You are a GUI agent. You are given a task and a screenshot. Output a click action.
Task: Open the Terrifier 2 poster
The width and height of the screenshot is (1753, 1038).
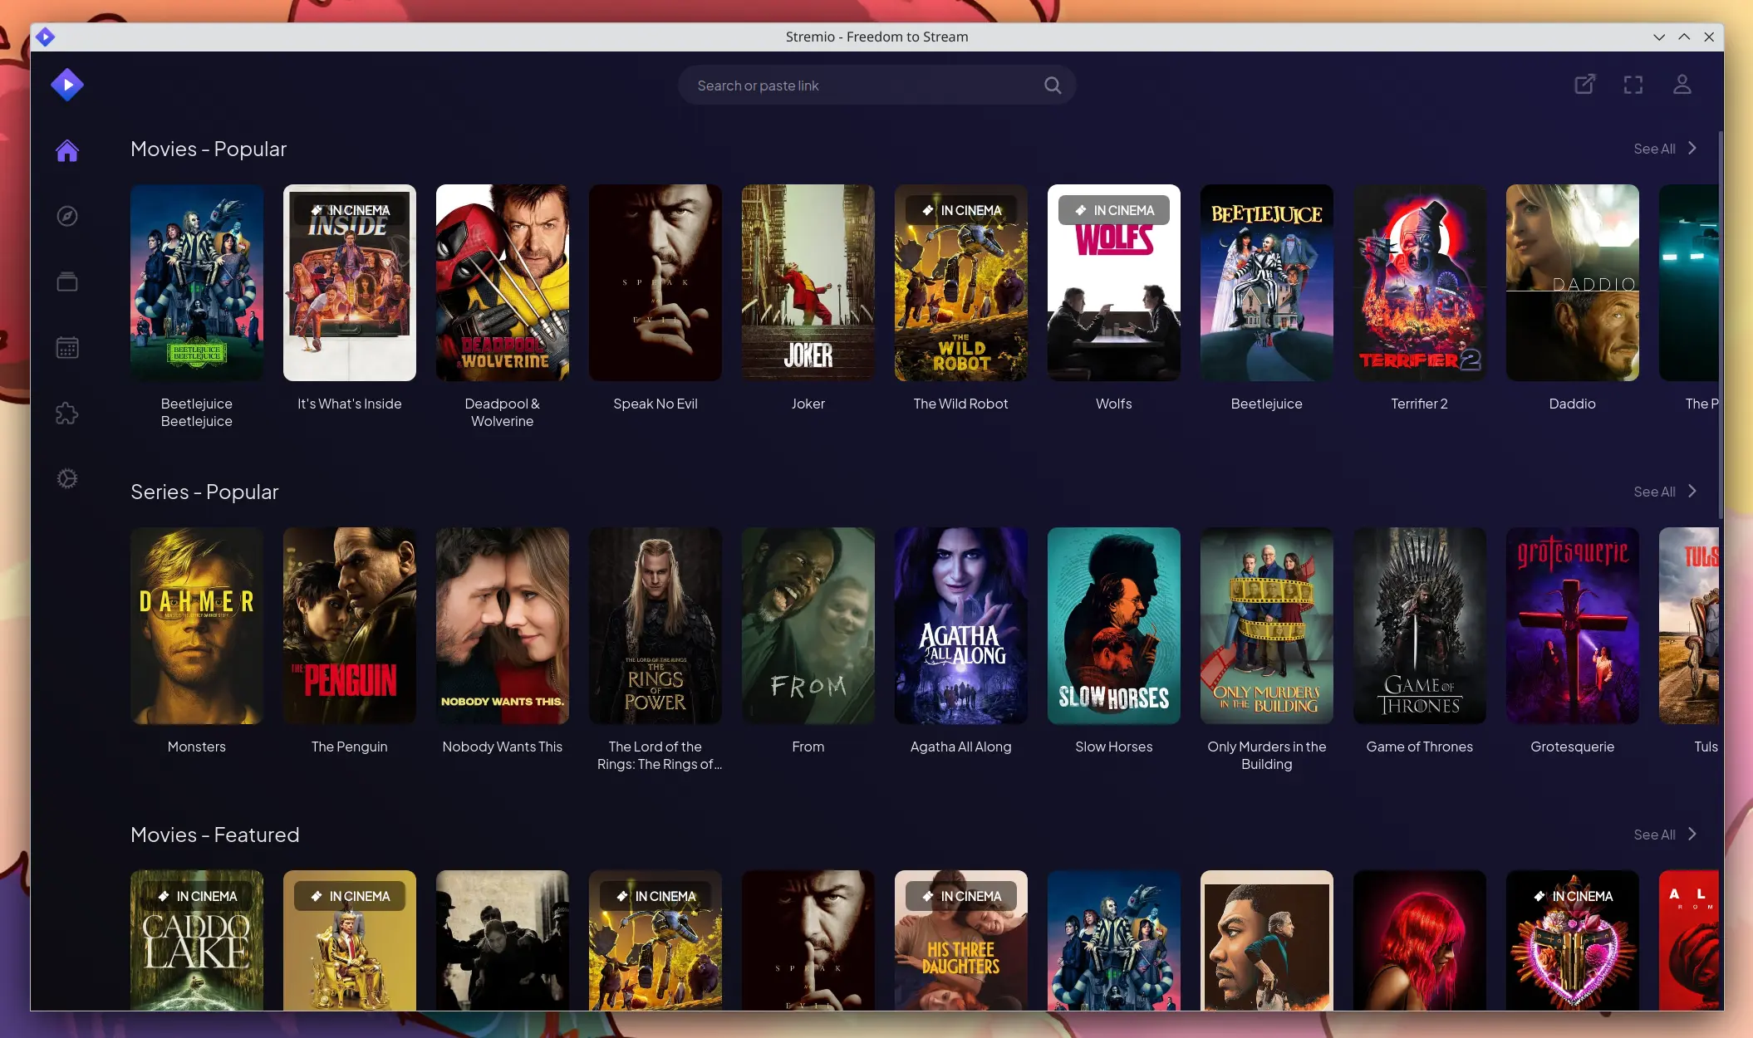pos(1420,282)
